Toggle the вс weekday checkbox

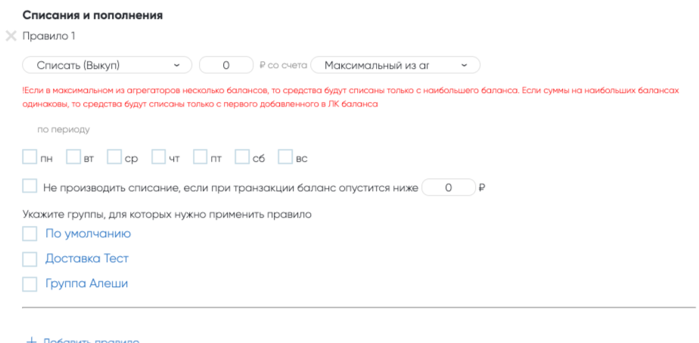pos(285,157)
